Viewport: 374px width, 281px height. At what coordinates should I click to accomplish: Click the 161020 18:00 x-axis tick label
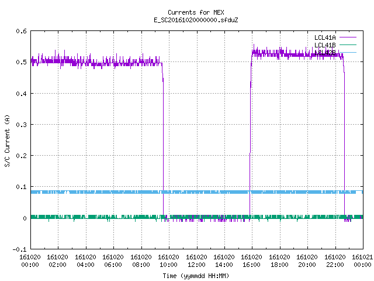click(x=279, y=261)
